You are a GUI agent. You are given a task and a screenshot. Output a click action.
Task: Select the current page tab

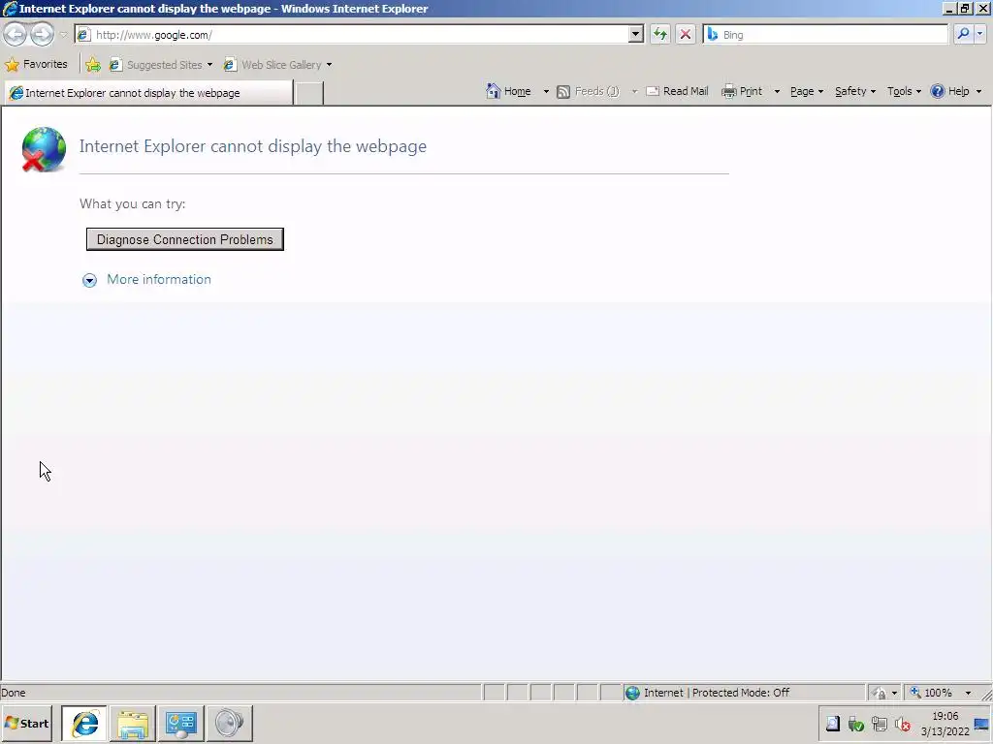pyautogui.click(x=148, y=93)
